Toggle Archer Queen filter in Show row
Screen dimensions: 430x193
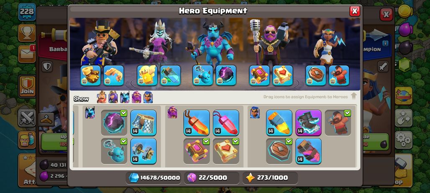pos(113,97)
